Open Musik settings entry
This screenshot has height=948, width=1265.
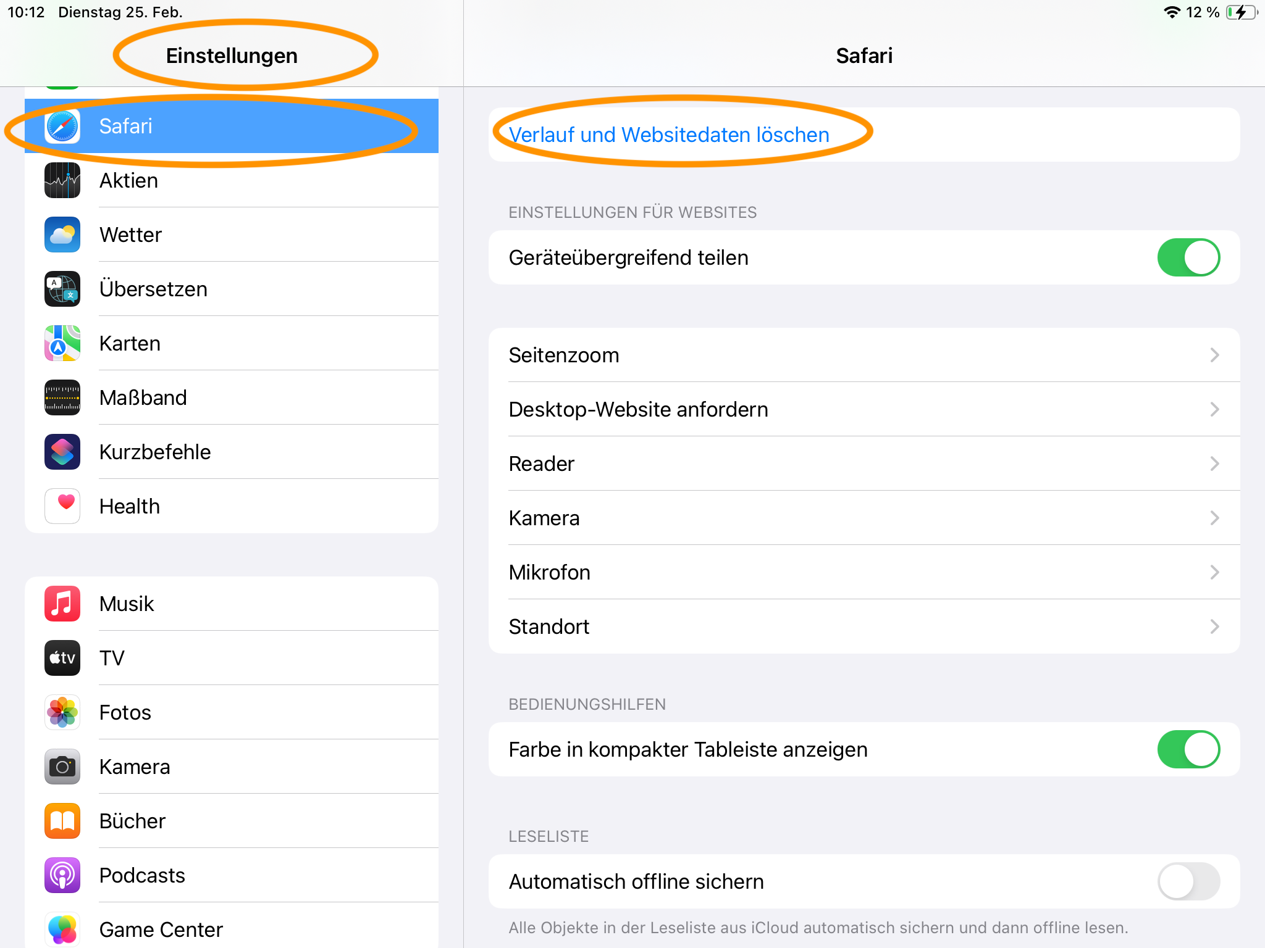pos(232,604)
